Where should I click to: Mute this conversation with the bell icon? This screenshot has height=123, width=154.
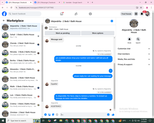129,39
